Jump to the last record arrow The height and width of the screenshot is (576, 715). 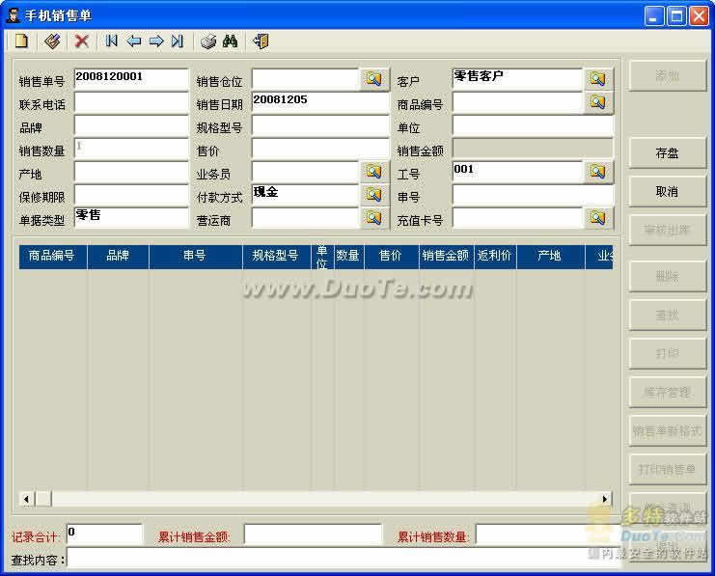point(177,41)
